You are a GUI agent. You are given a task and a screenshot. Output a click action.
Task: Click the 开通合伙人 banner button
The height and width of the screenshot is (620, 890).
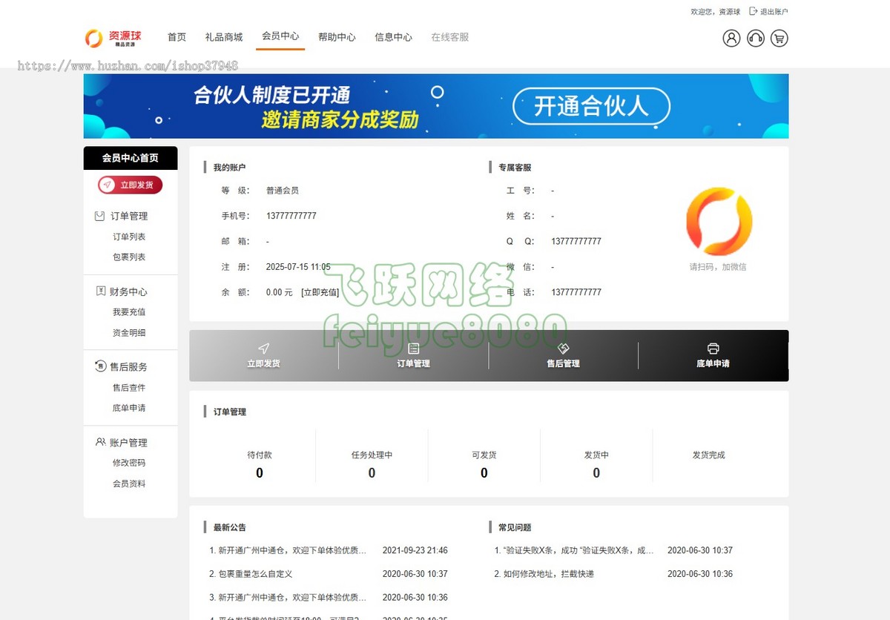click(x=591, y=107)
